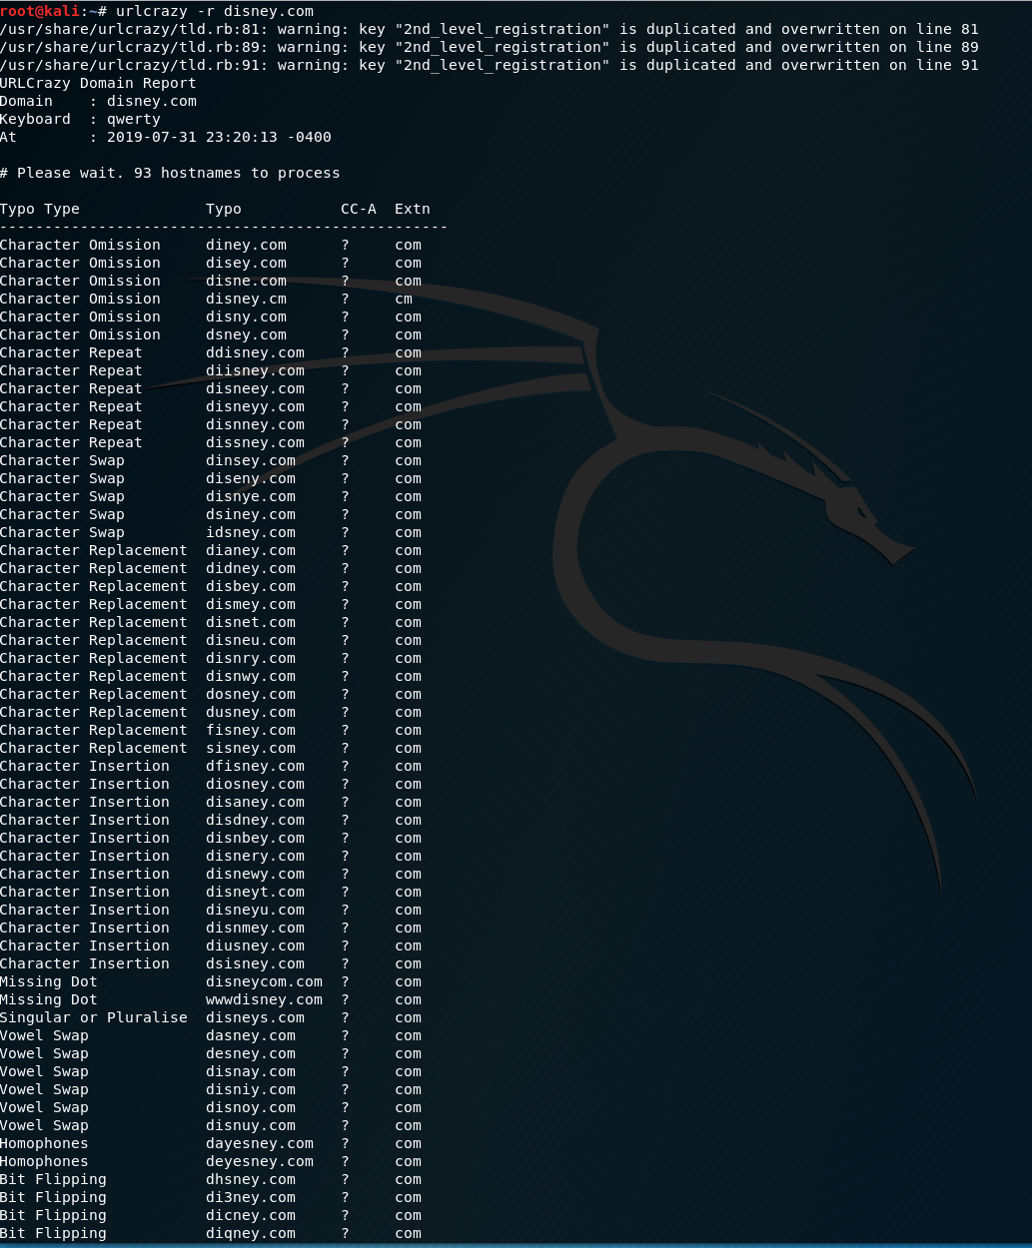Click the 'Singular or Pluralise' typo type label
This screenshot has height=1248, width=1032.
click(93, 1017)
